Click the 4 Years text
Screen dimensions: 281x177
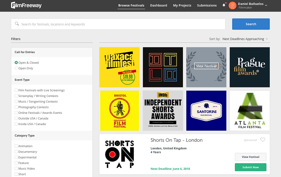tap(156, 152)
